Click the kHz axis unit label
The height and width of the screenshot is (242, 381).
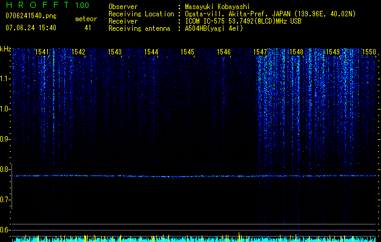tap(5, 49)
